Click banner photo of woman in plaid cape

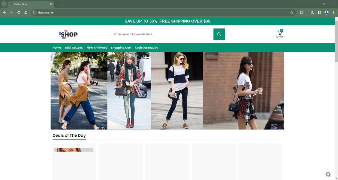tap(129, 91)
